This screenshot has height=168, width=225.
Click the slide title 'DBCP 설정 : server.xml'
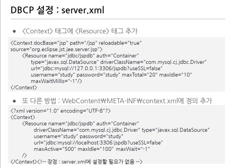(x=57, y=10)
